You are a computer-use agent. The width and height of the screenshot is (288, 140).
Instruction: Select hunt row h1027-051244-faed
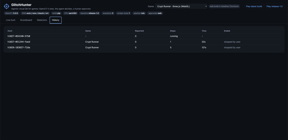(144, 42)
